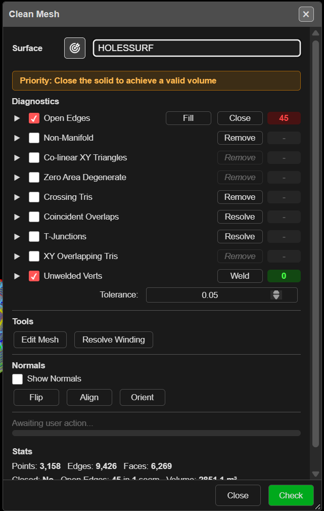Expand the Co-linear XY Triangles row
The image size is (324, 511).
click(x=17, y=158)
